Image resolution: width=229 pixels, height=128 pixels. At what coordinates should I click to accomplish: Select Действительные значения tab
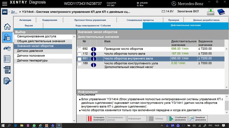(x=186, y=25)
